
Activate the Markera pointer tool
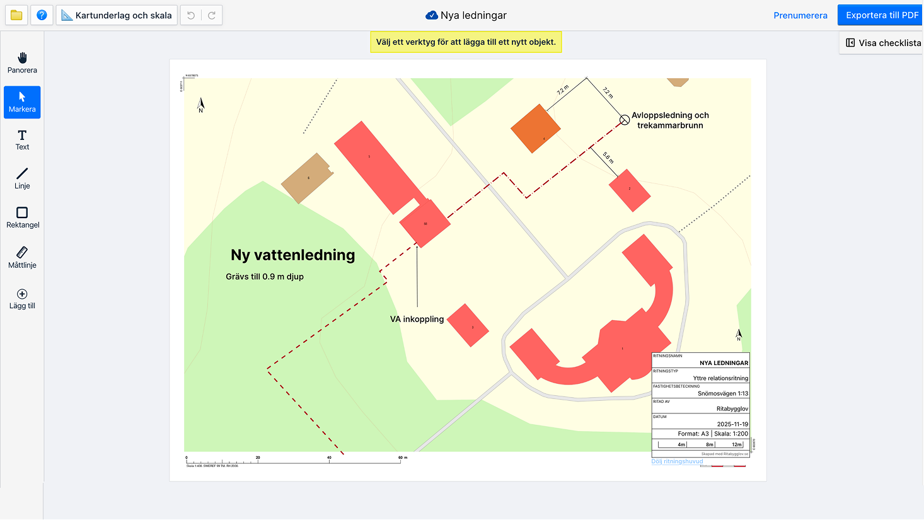[22, 102]
